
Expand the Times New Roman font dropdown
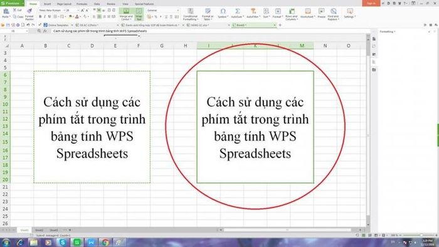(64, 11)
